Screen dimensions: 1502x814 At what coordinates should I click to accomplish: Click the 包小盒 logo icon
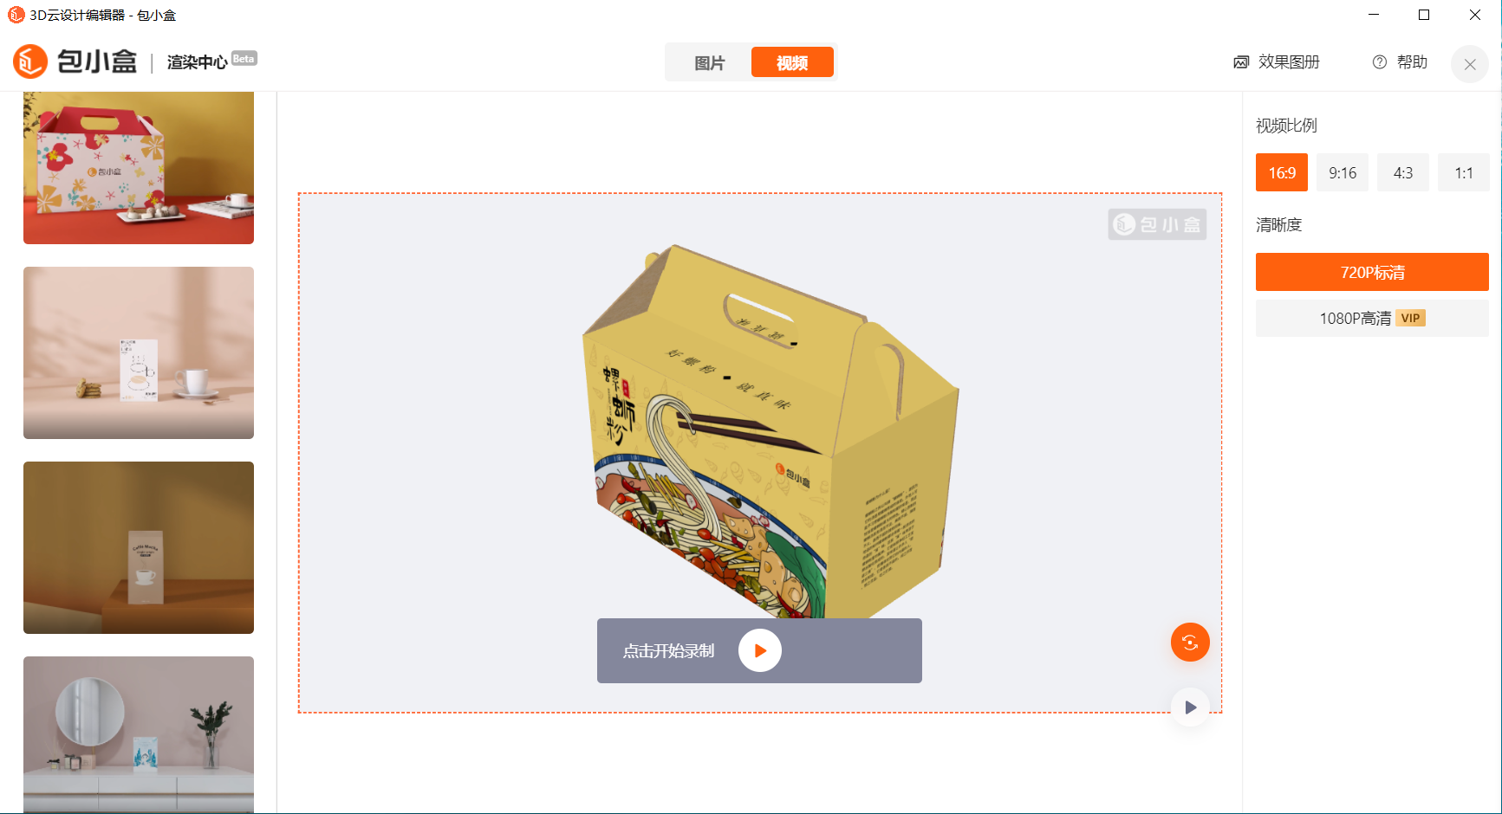click(x=30, y=61)
